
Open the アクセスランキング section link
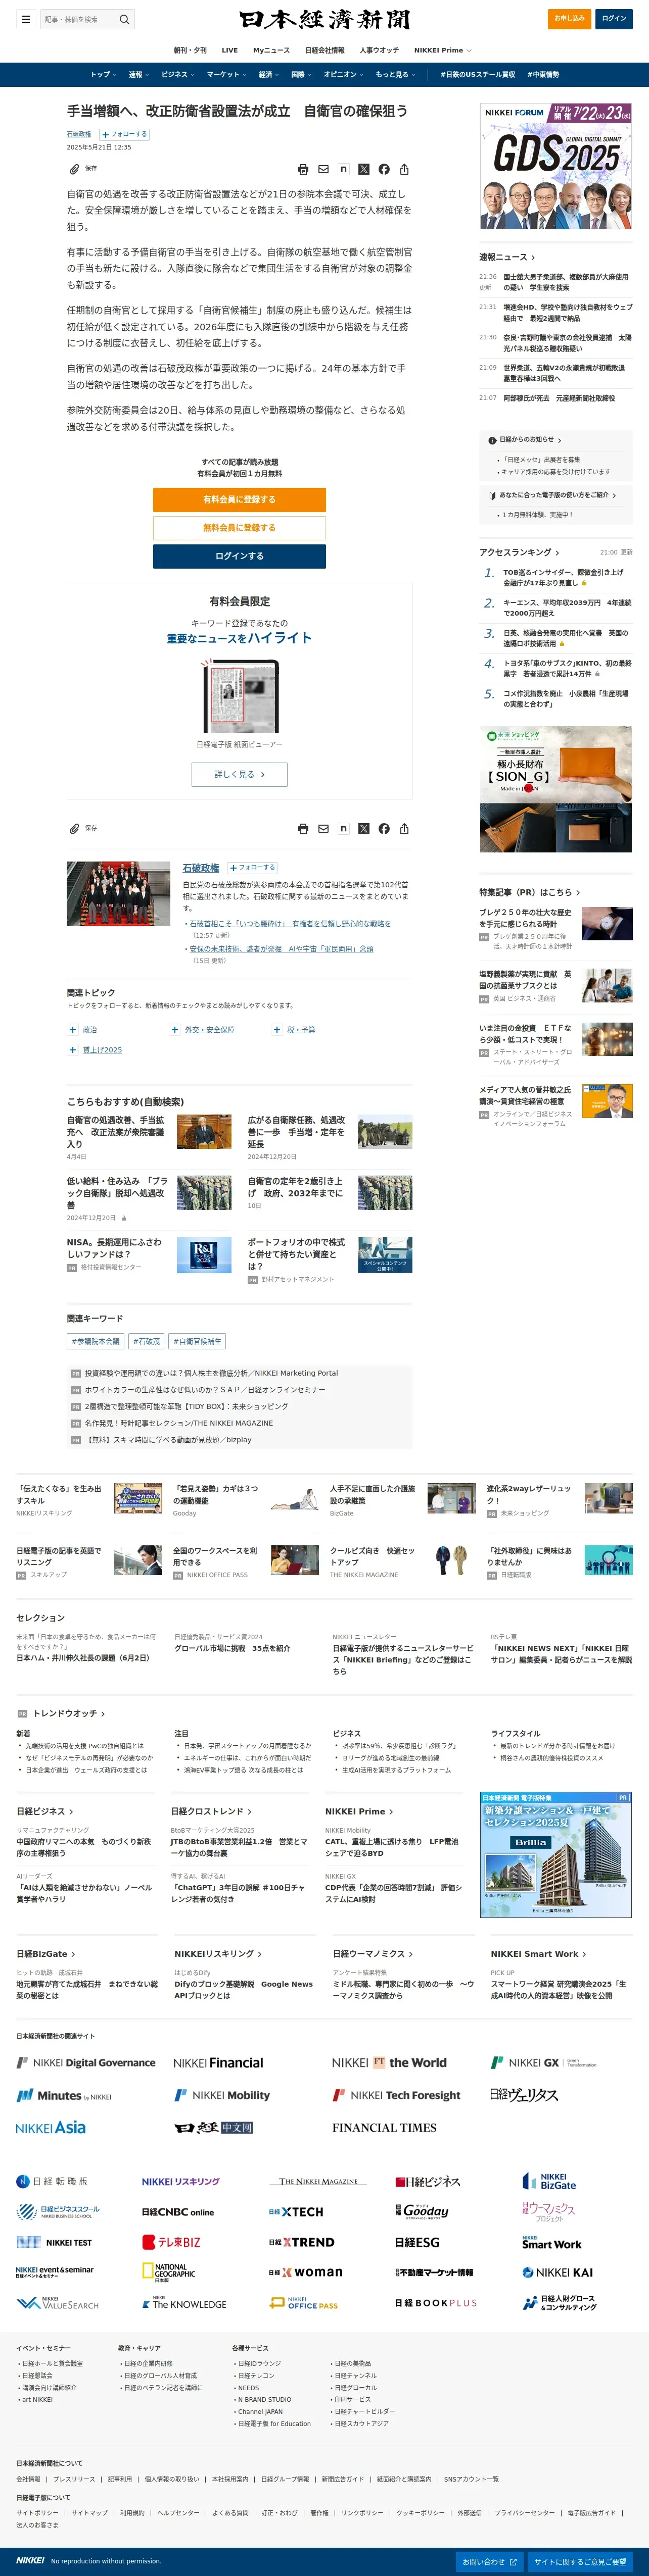click(519, 552)
